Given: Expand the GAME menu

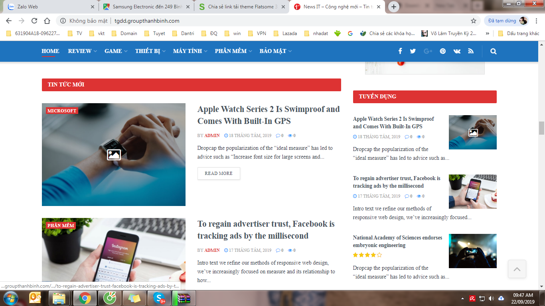Looking at the screenshot, I should point(116,51).
